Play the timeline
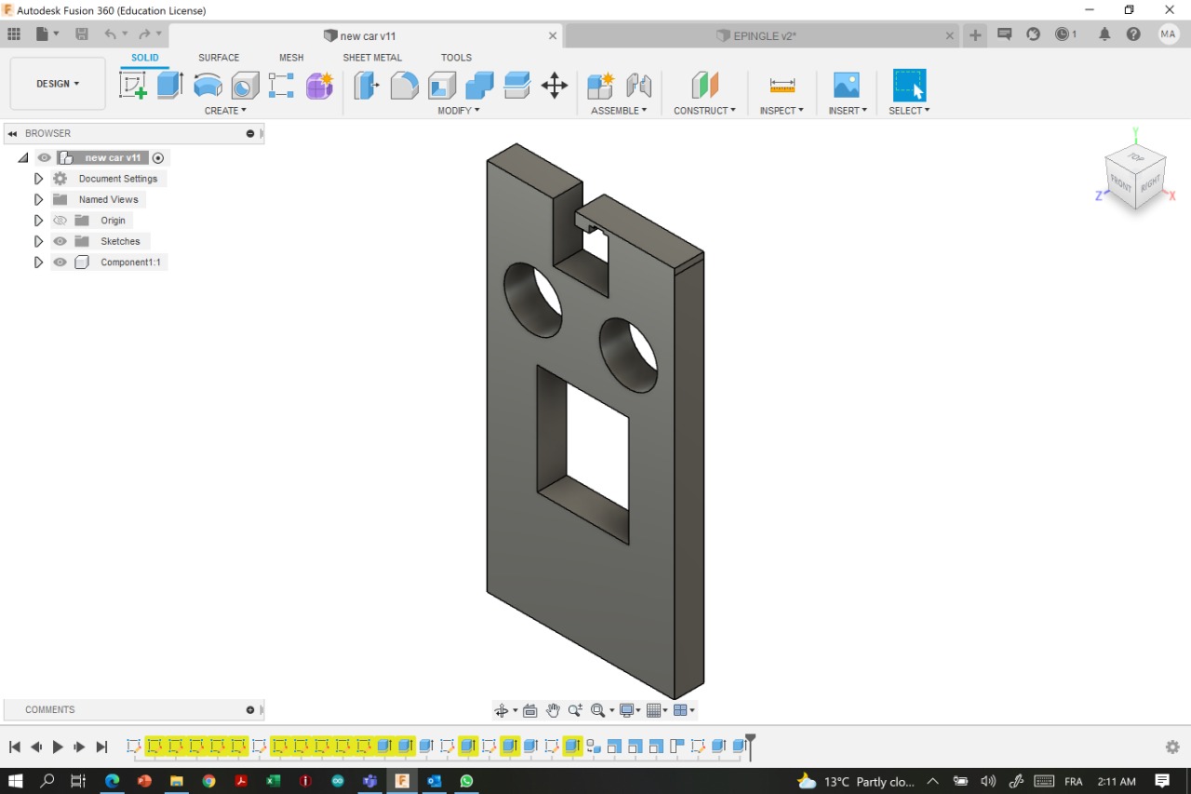This screenshot has width=1191, height=794. pyautogui.click(x=58, y=747)
